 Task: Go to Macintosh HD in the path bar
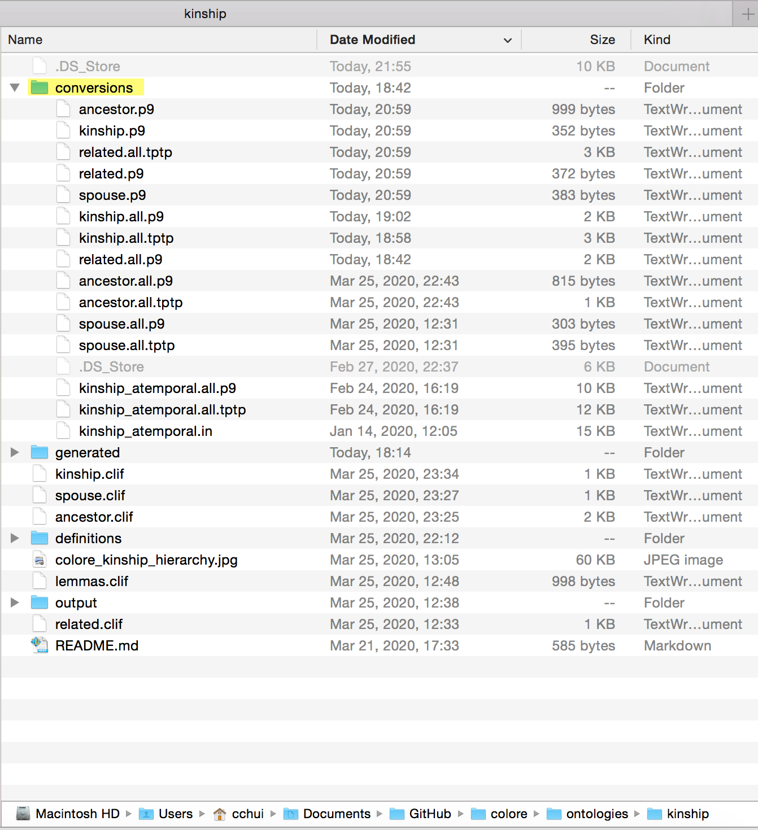click(77, 814)
